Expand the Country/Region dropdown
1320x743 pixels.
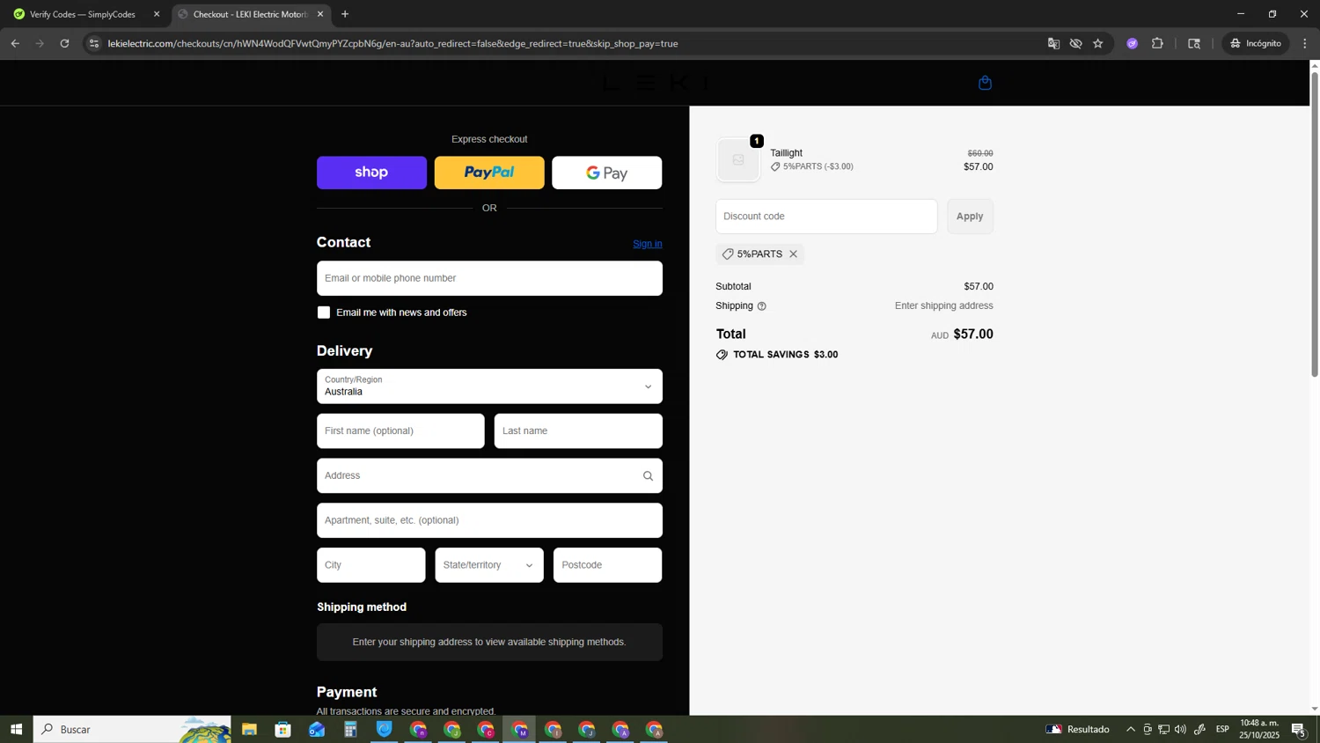pyautogui.click(x=489, y=386)
